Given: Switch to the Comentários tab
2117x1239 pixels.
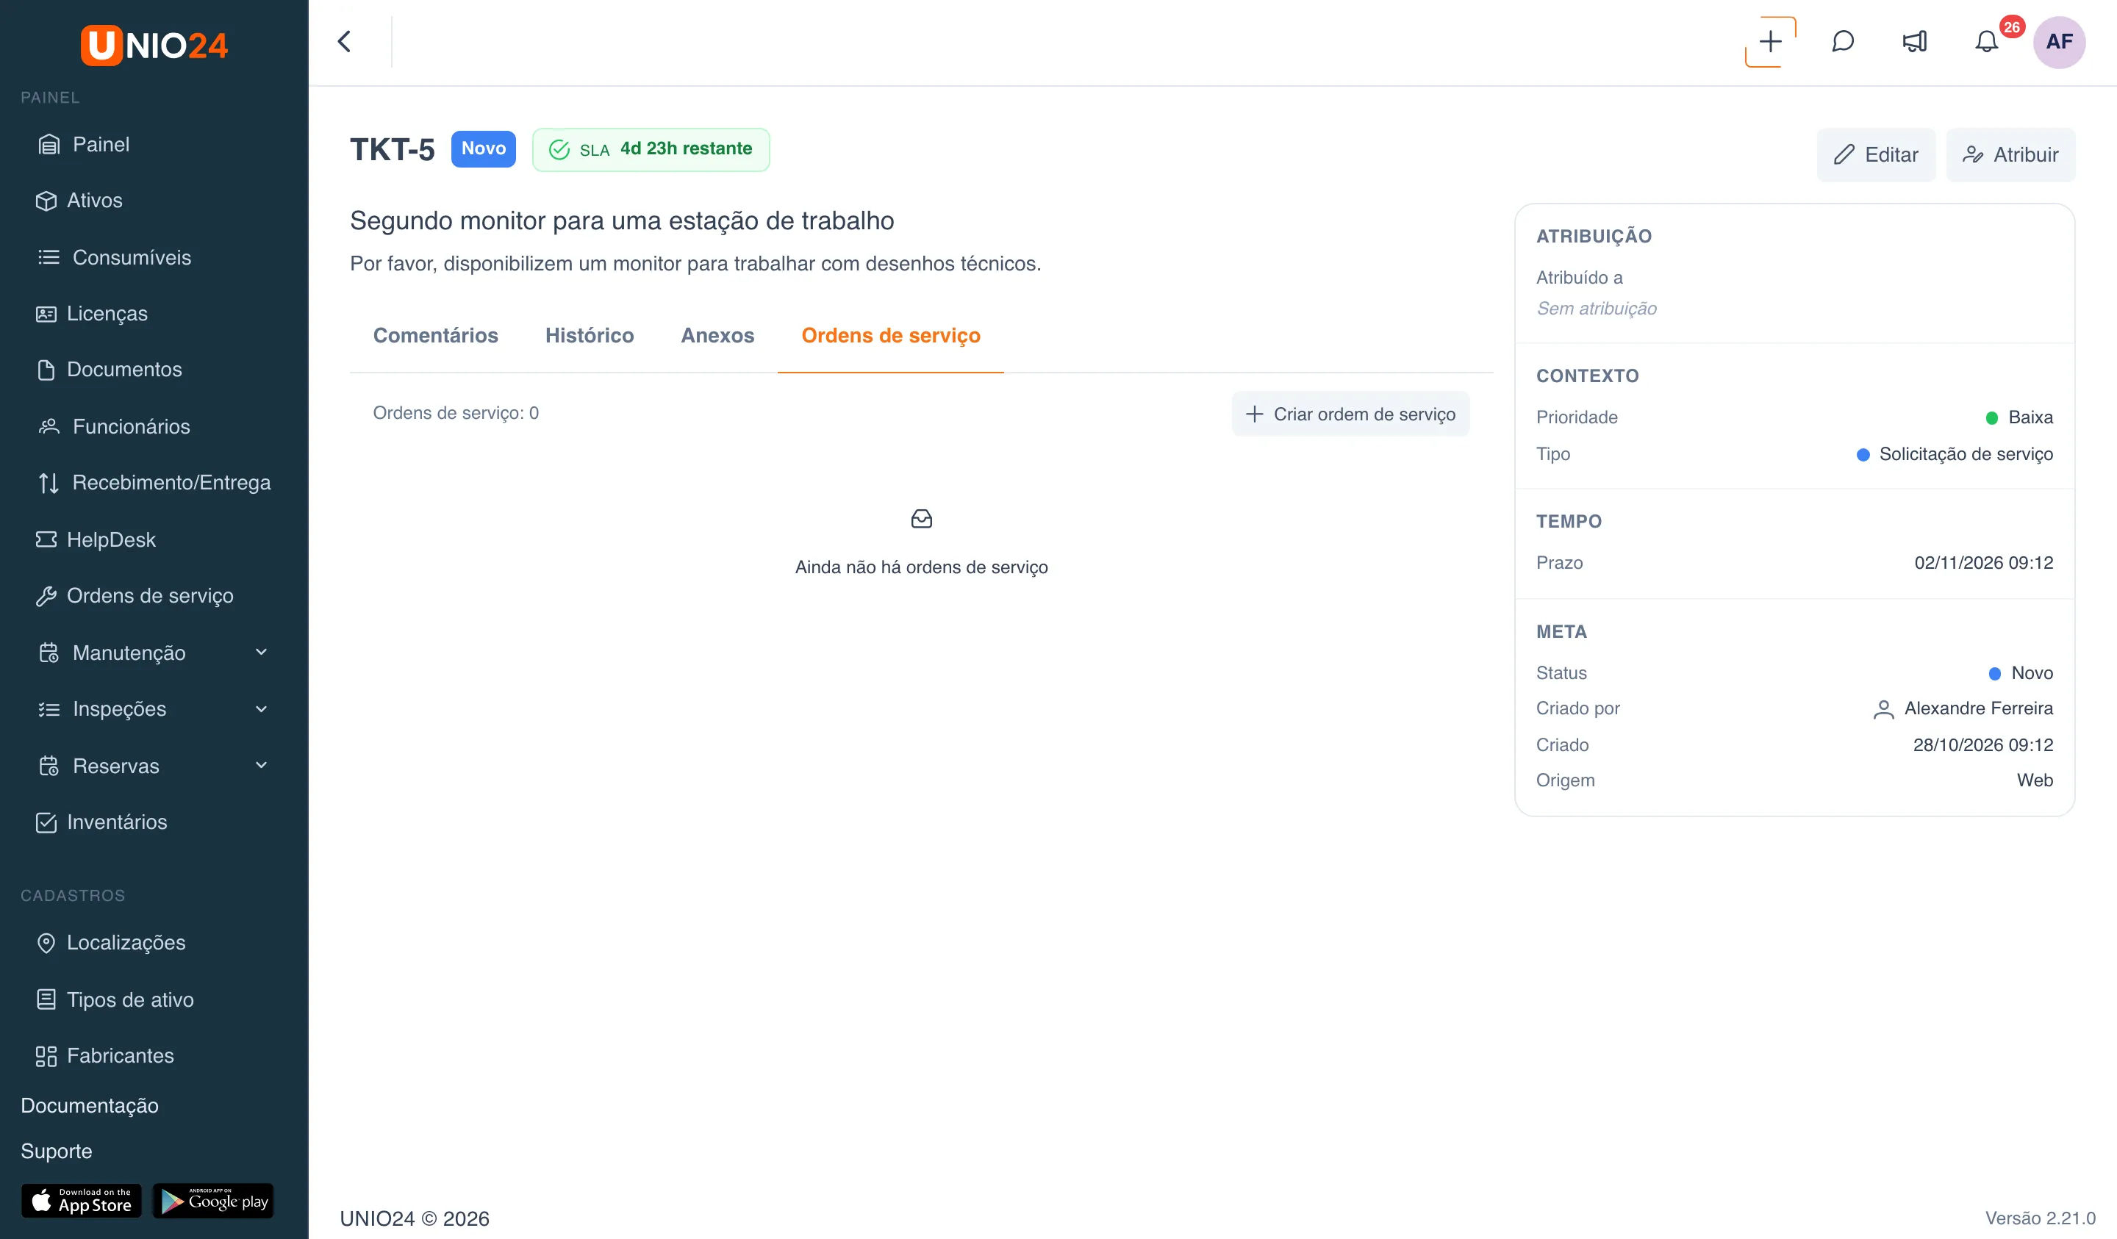Looking at the screenshot, I should [x=435, y=335].
